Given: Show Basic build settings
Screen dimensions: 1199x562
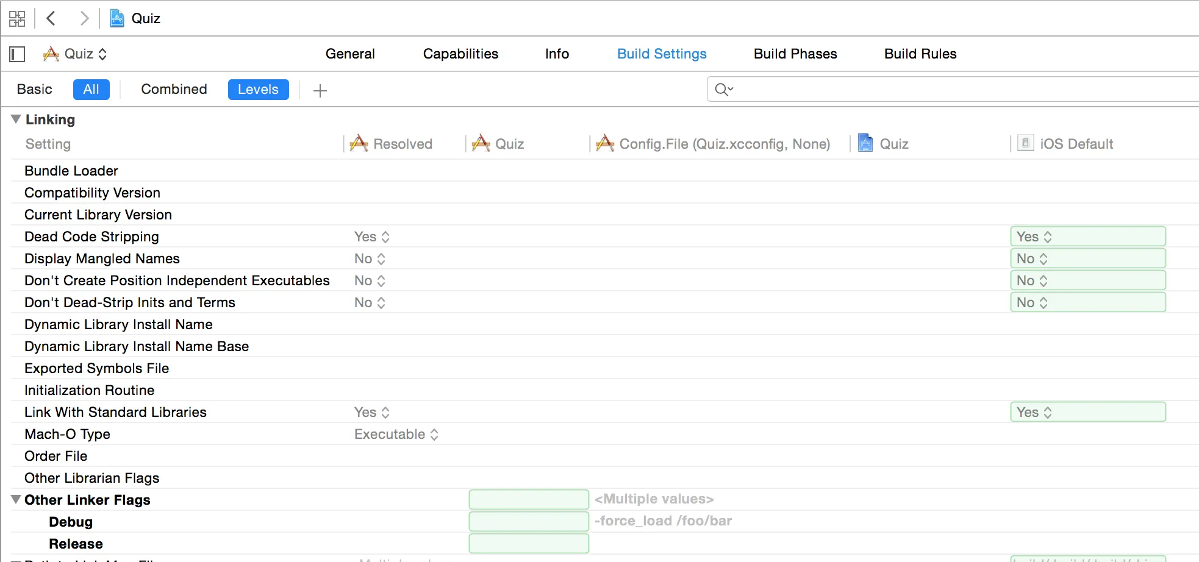Looking at the screenshot, I should (35, 90).
